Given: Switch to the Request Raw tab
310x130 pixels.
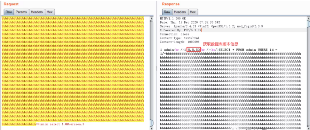Looking at the screenshot, I should 9,12.
